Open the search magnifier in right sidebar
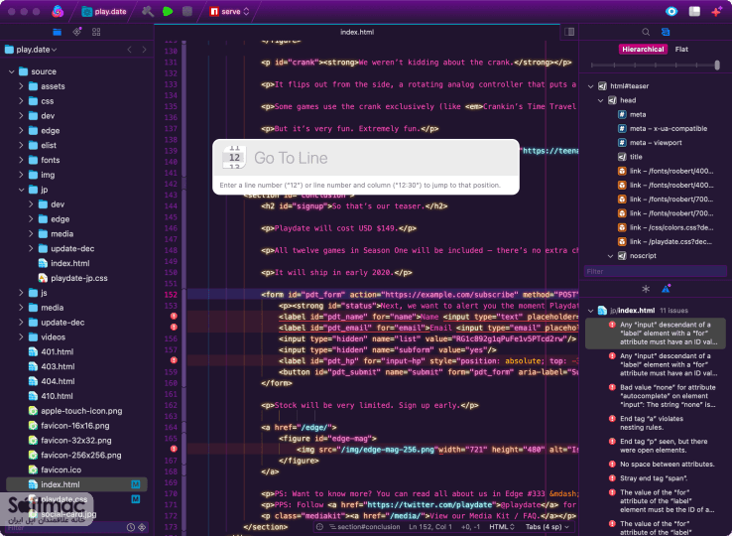This screenshot has height=536, width=732. 646,32
